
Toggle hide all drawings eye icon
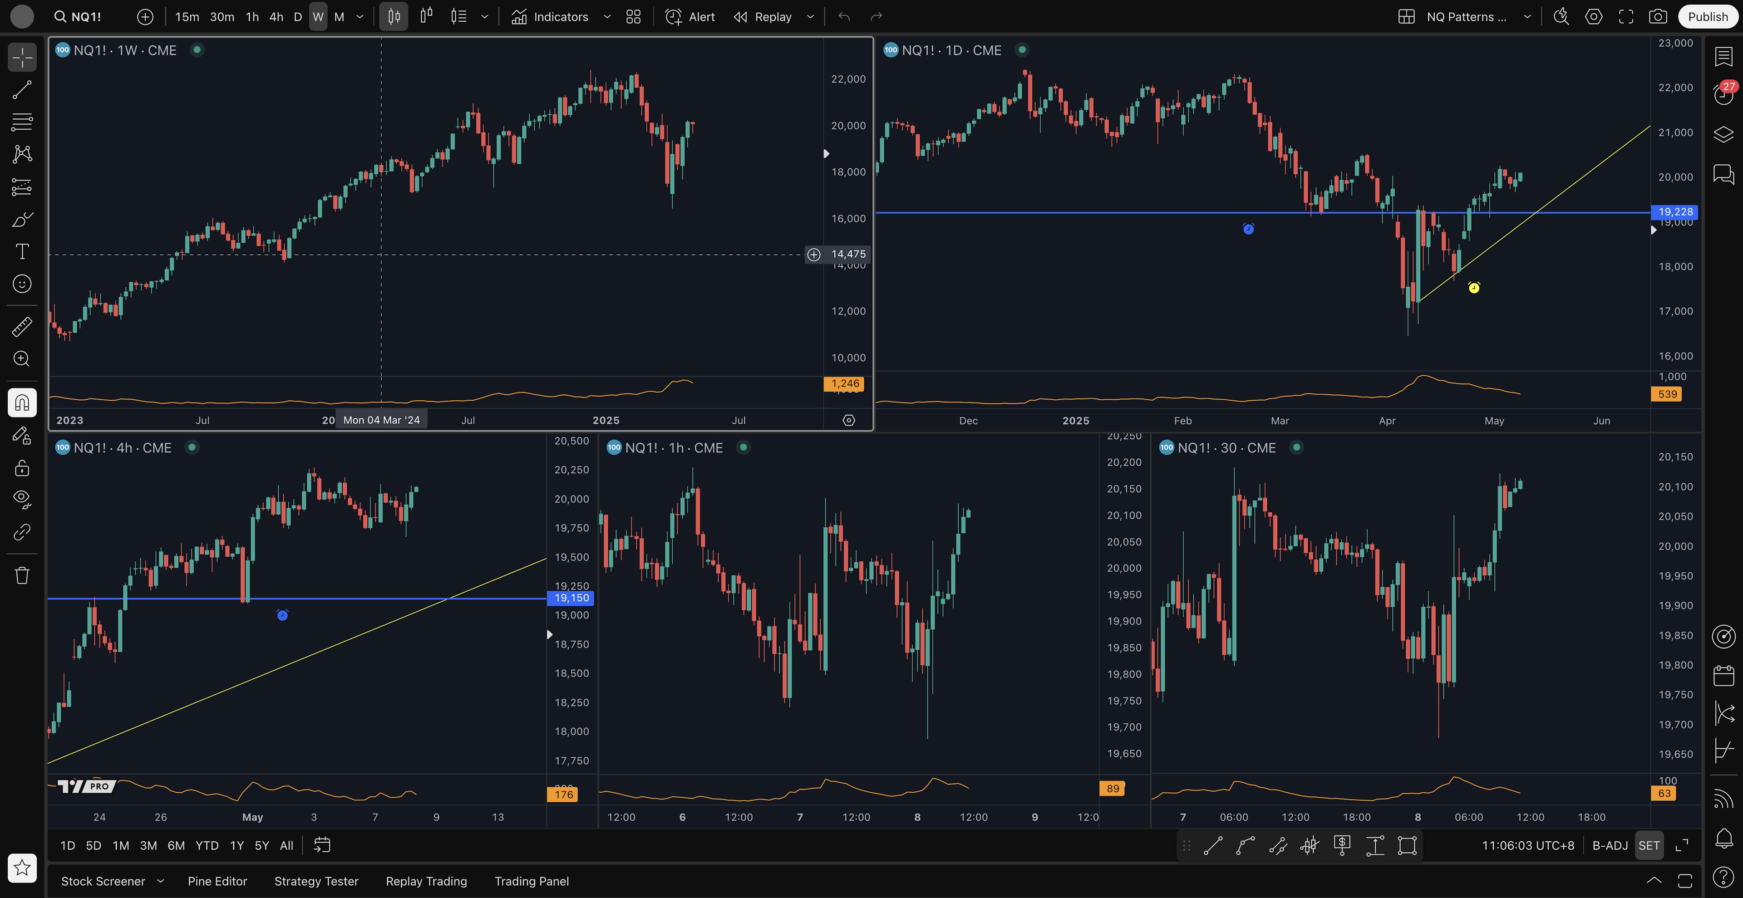point(22,499)
